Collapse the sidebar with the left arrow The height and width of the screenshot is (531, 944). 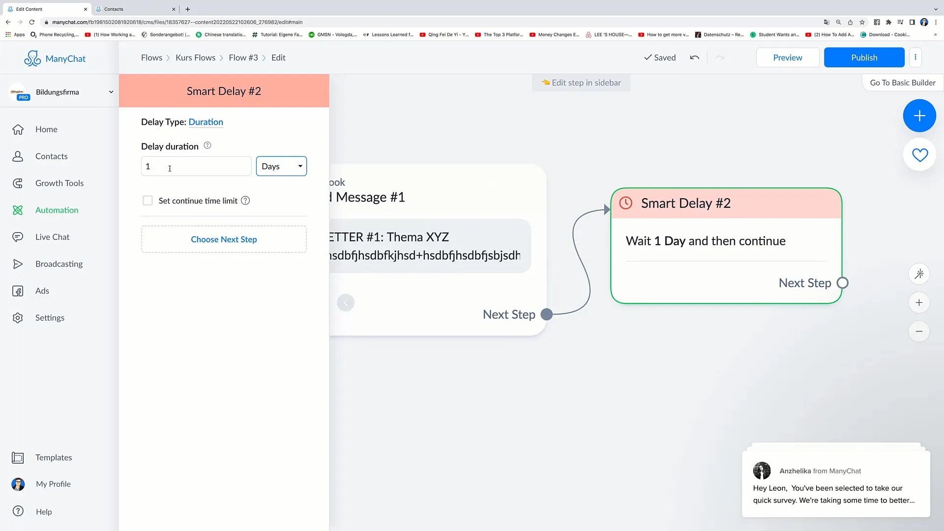coord(346,302)
